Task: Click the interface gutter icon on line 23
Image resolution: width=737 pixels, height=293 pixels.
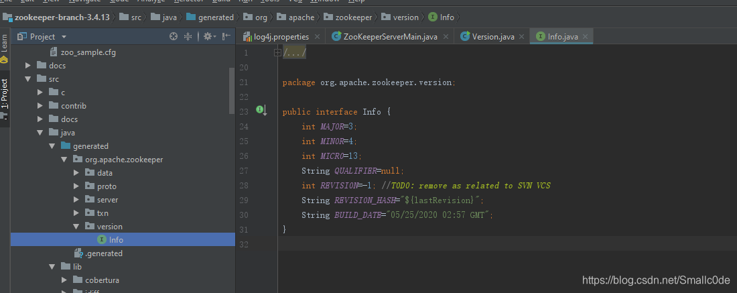Action: [x=261, y=110]
